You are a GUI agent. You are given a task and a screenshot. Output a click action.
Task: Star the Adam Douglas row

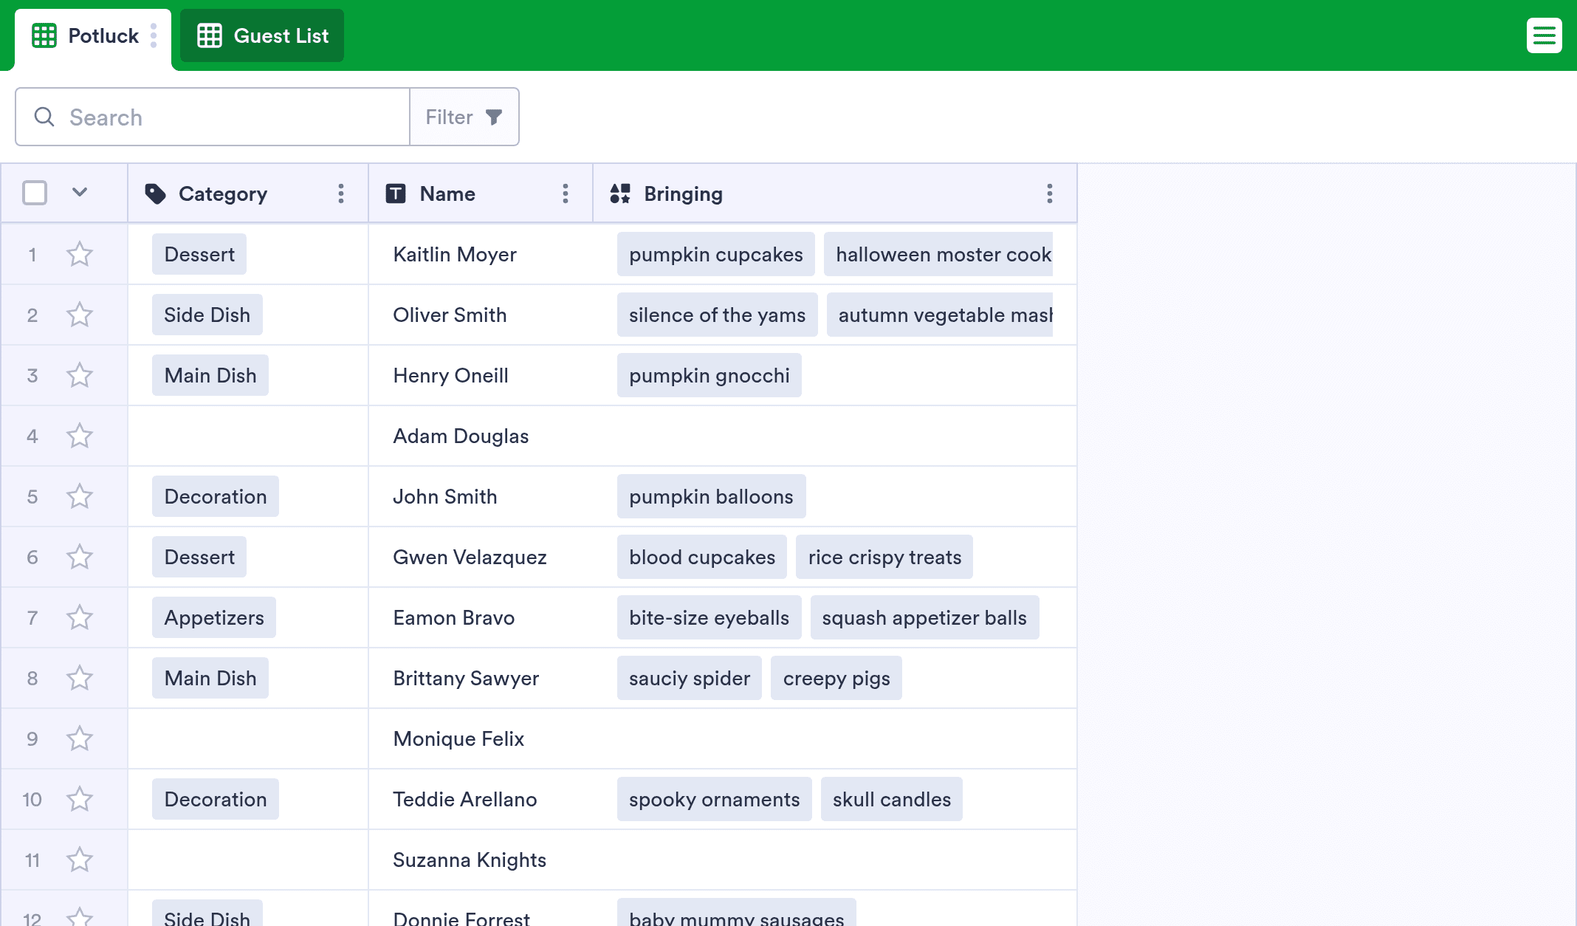coord(80,436)
